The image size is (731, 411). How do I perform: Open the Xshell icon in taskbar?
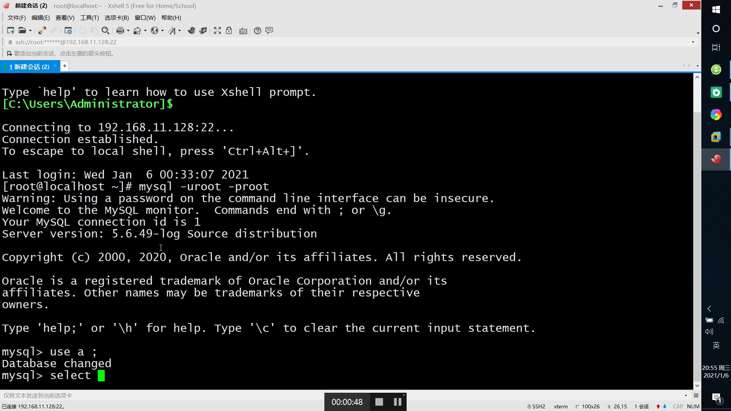coord(716,159)
